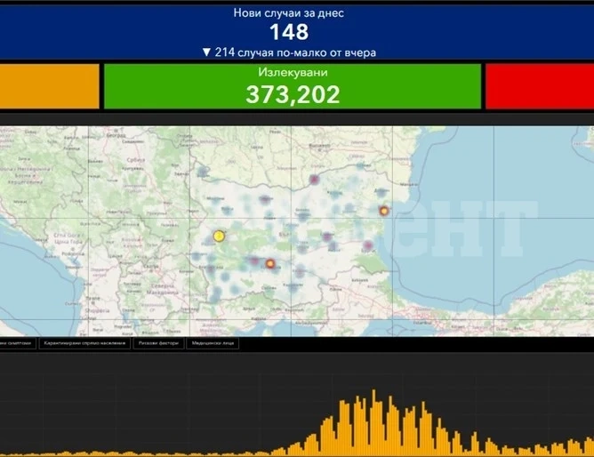Click the tallest peak bar in cases chart
Viewport: 594px width, 457px height.
pyautogui.click(x=373, y=422)
